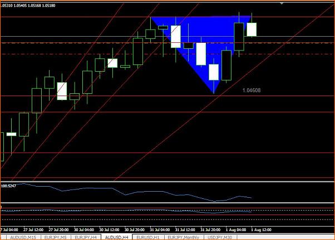Screen dimensions: 335x240
Task: Click the 1 Aug 04:00 time label
Action: click(236, 230)
